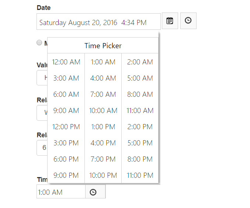
Task: Select 12:00 AM in Time Picker
Action: click(x=66, y=62)
